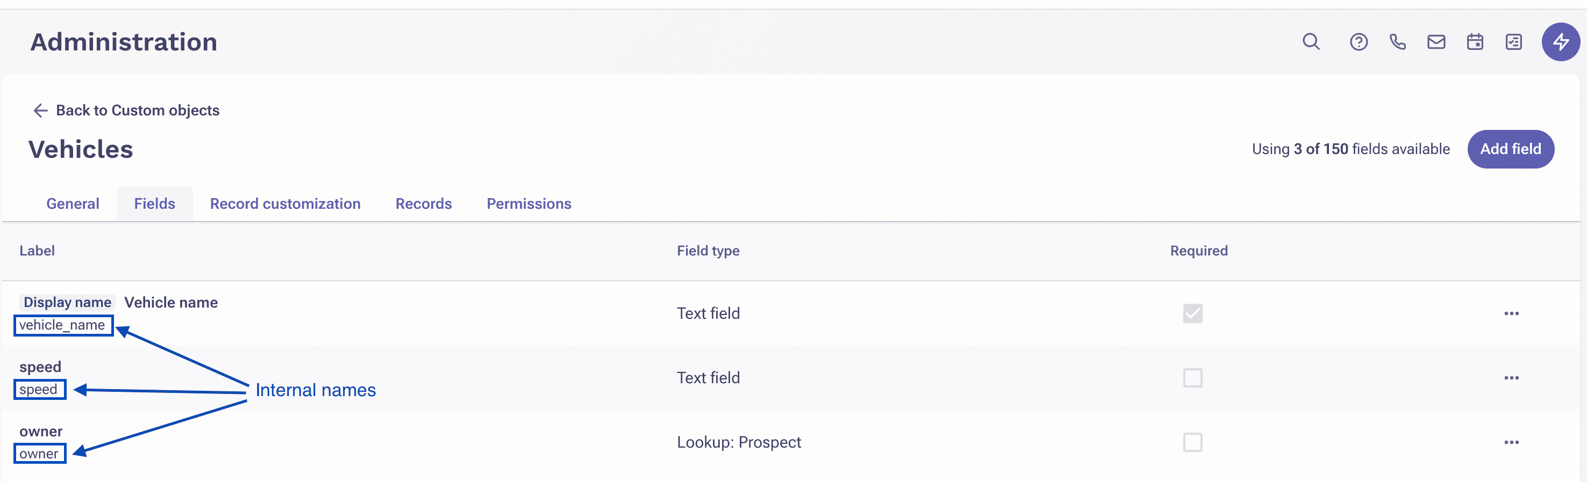The width and height of the screenshot is (1587, 482).
Task: Open the options menu for speed
Action: point(1511,378)
